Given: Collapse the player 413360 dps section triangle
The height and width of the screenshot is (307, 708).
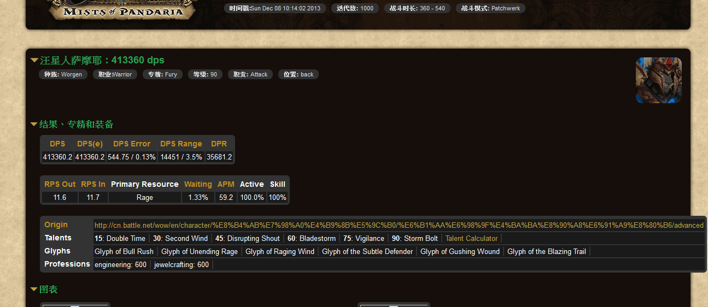Looking at the screenshot, I should [34, 61].
